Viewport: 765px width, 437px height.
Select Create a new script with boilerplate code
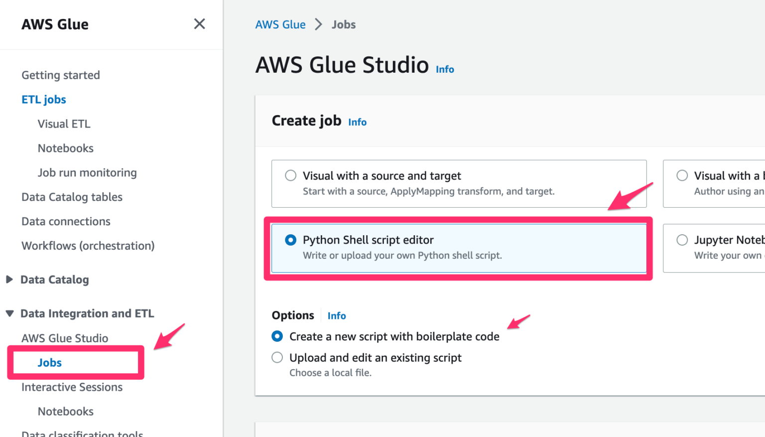[x=277, y=336]
